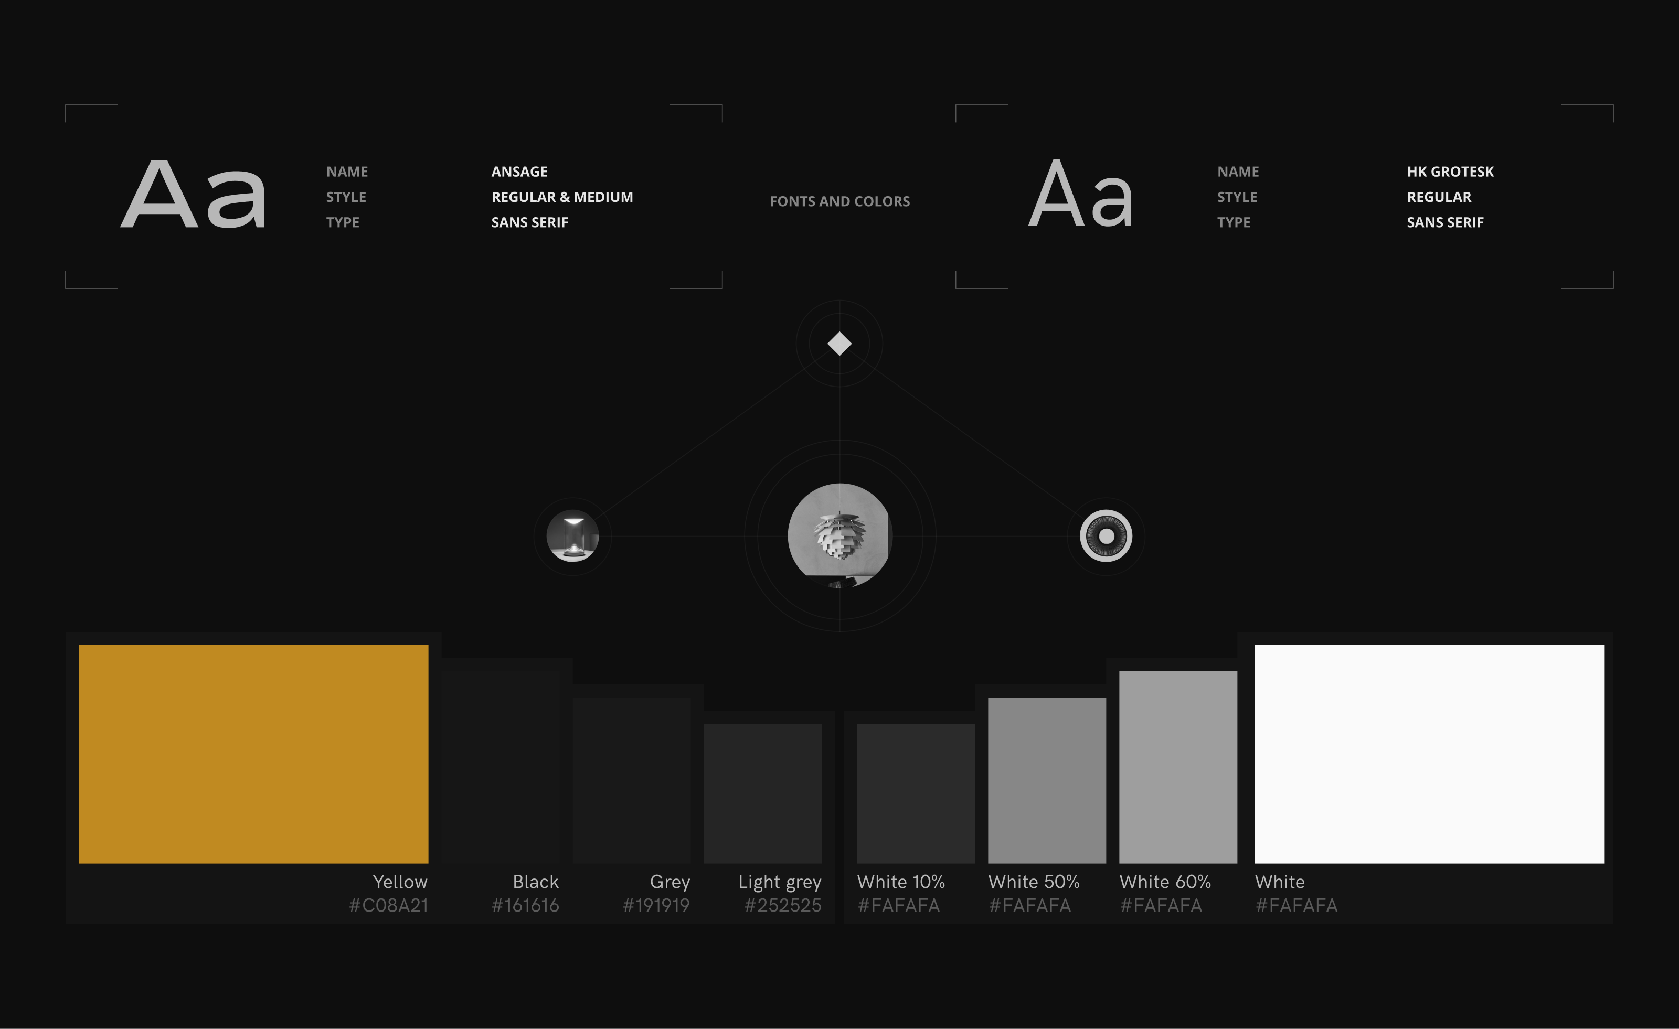Select the White 10% swatch
This screenshot has width=1679, height=1029.
(x=915, y=792)
